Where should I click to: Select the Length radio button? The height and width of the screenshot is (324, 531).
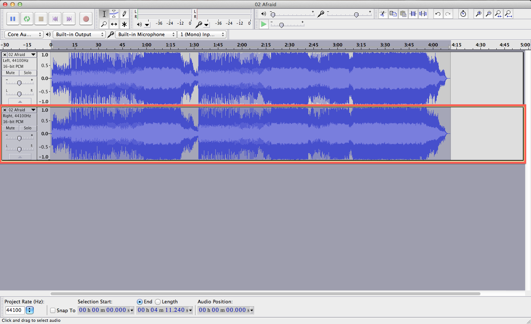(x=158, y=302)
